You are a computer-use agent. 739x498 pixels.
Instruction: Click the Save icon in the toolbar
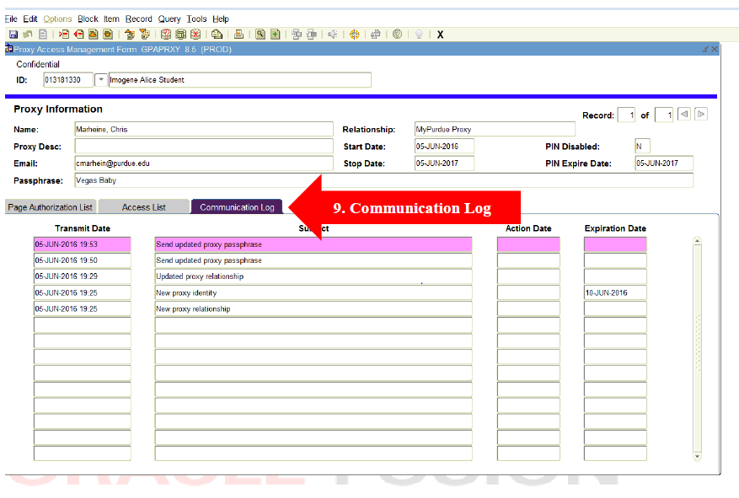(x=13, y=35)
